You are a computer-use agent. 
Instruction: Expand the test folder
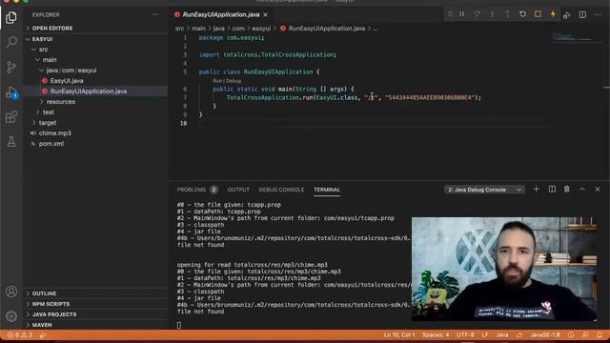[95, 112]
